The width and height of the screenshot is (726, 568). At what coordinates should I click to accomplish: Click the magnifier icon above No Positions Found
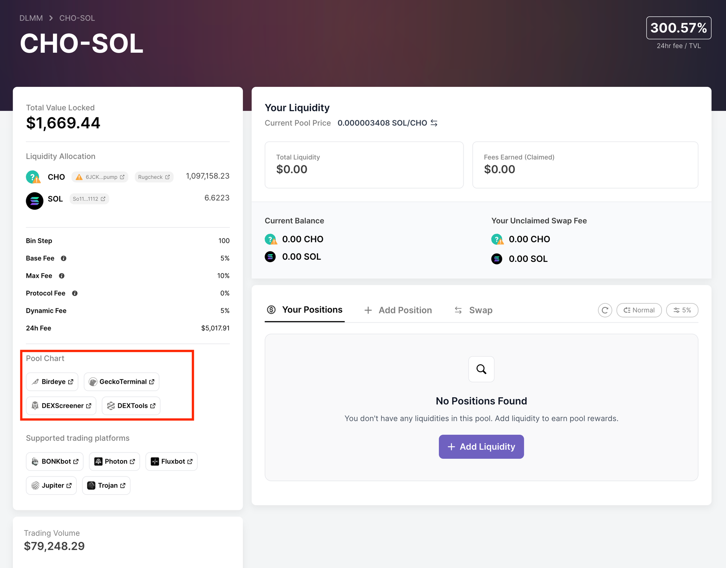481,369
